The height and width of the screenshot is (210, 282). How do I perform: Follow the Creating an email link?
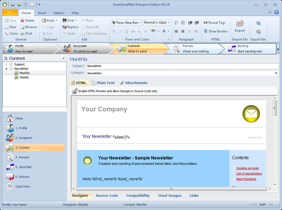(247, 168)
